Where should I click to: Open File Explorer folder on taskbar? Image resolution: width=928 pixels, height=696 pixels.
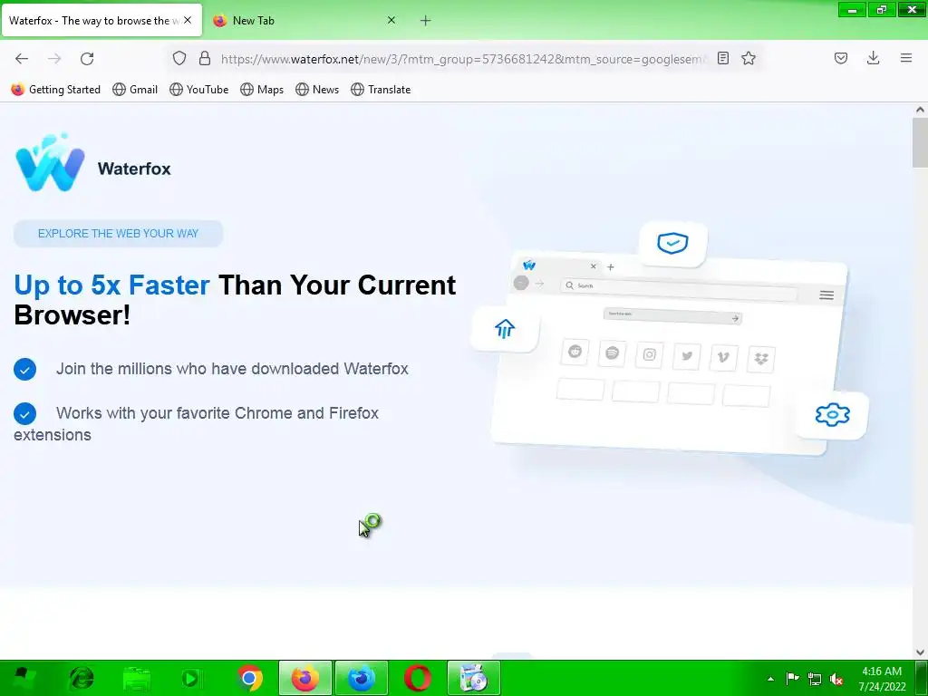click(x=138, y=678)
